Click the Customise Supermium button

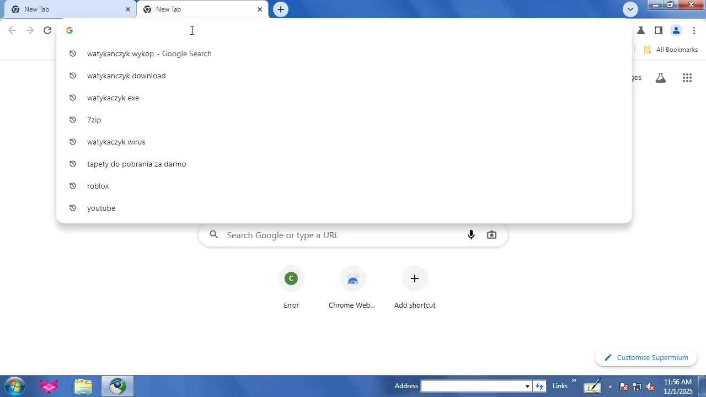(646, 357)
